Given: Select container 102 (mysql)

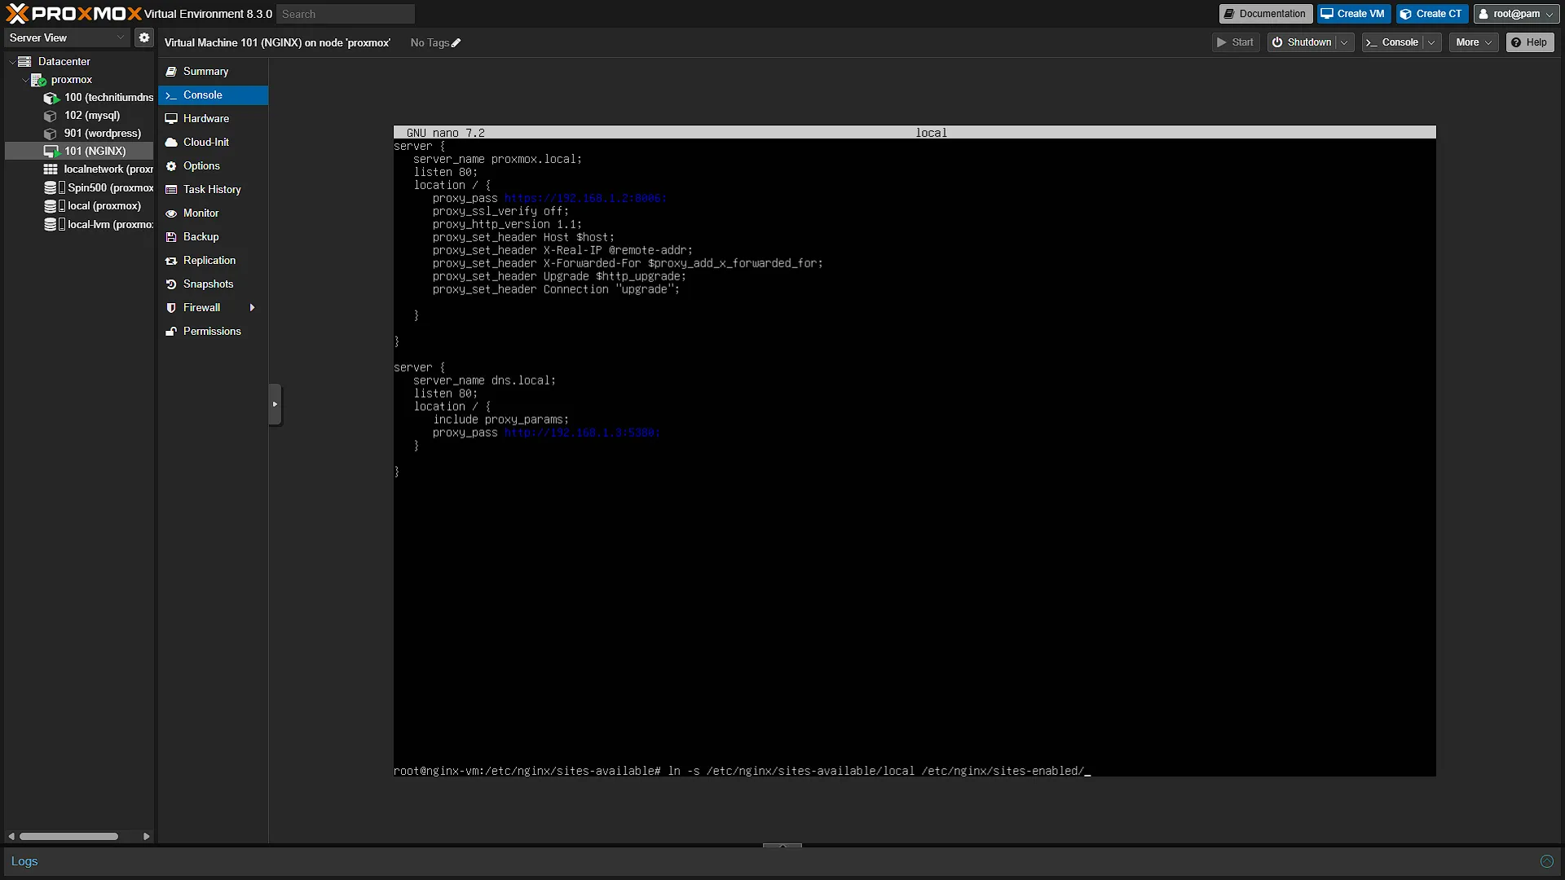Looking at the screenshot, I should [82, 115].
